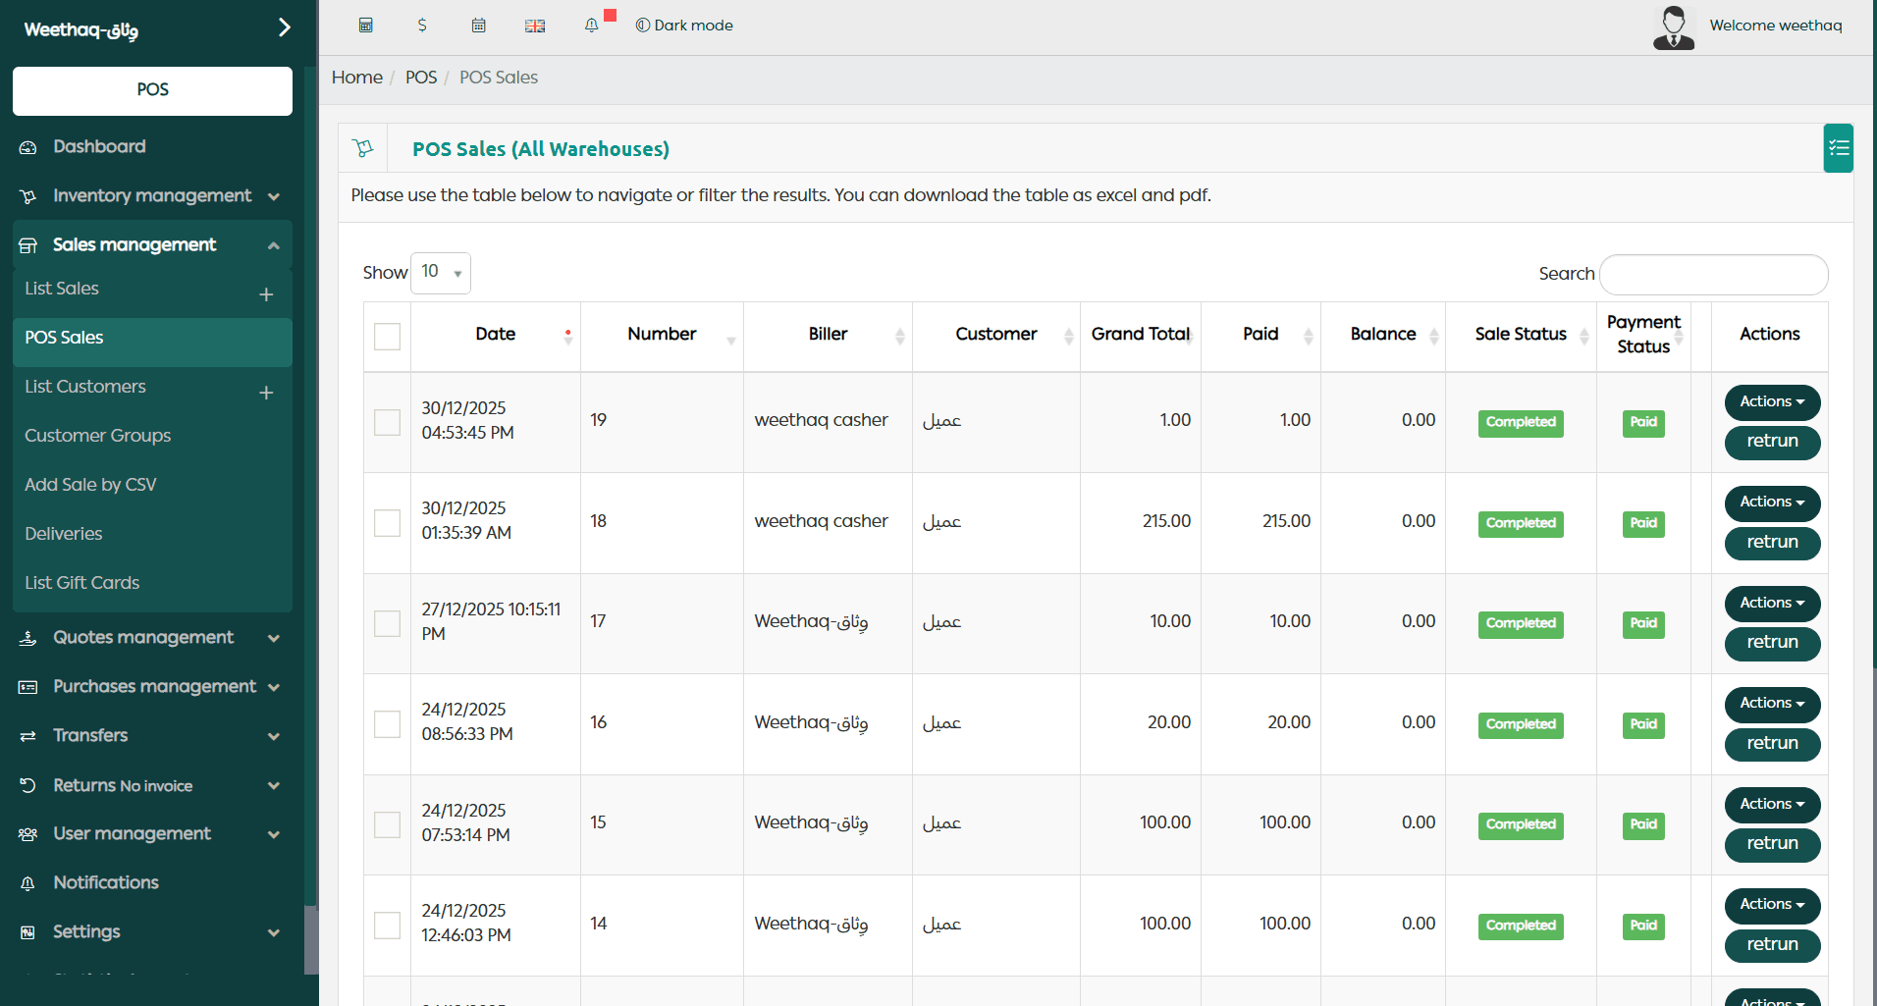Open the calendar icon in header

[478, 26]
